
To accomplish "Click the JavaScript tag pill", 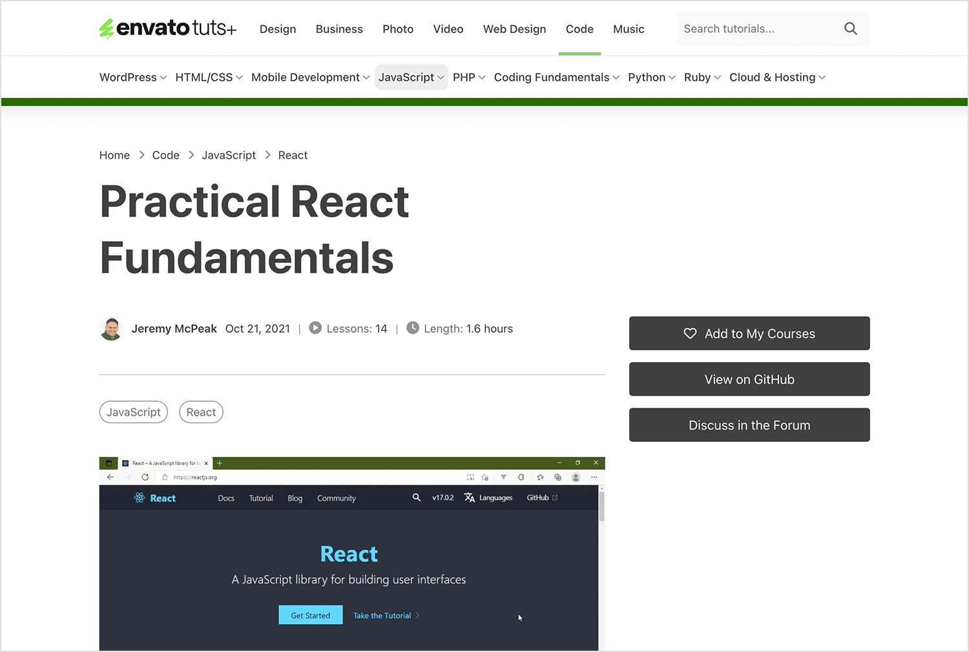I will (134, 412).
